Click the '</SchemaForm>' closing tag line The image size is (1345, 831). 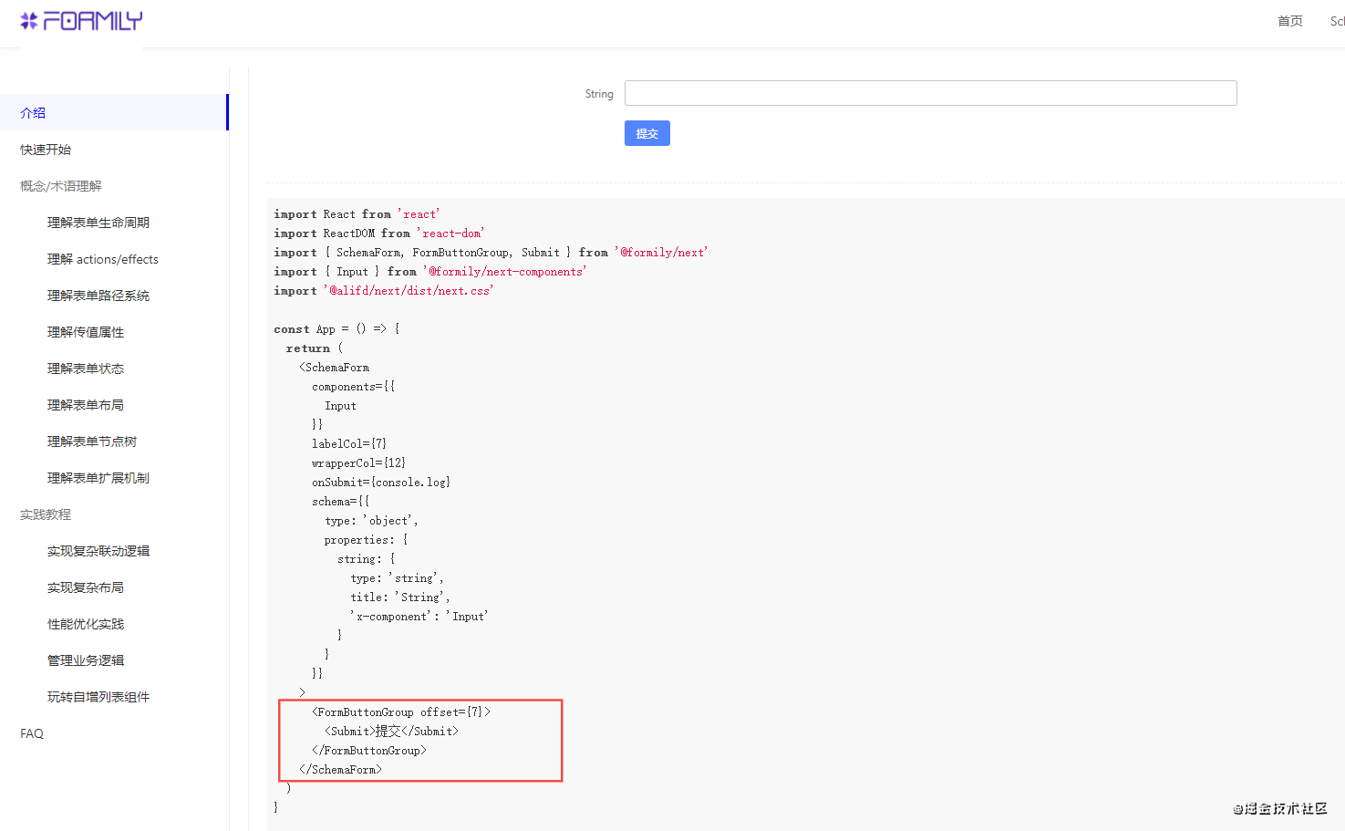point(340,770)
